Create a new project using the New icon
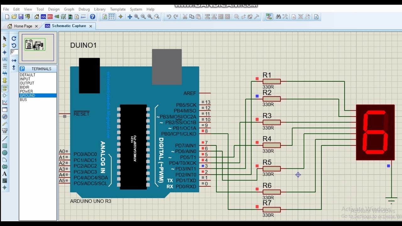 7,17
